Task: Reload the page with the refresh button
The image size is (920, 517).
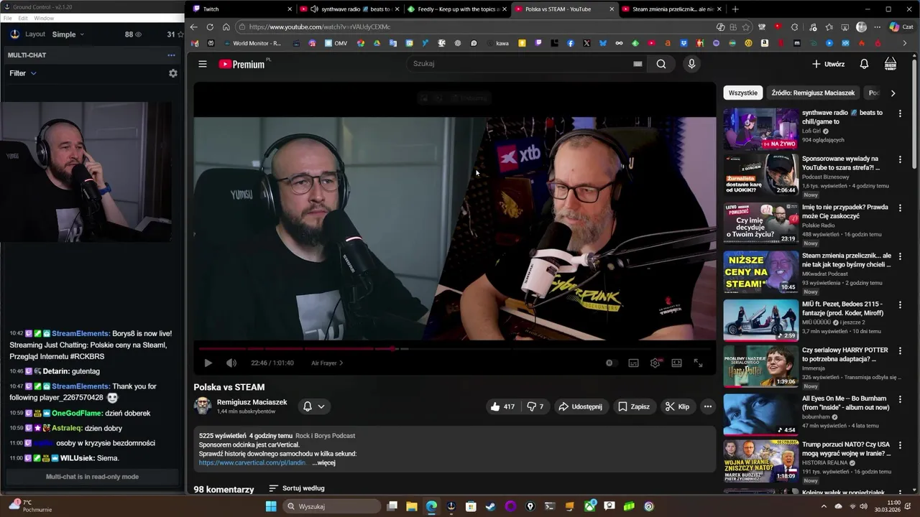Action: (x=210, y=27)
